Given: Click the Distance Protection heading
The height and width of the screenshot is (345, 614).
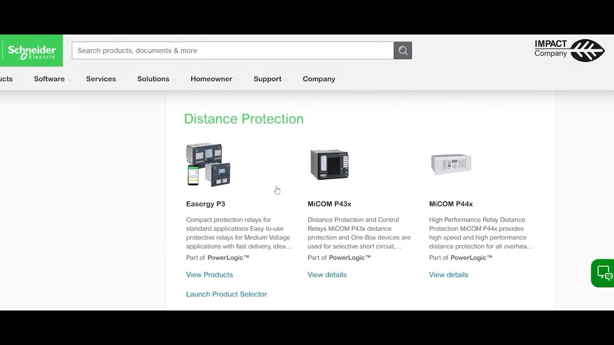Looking at the screenshot, I should click(244, 119).
